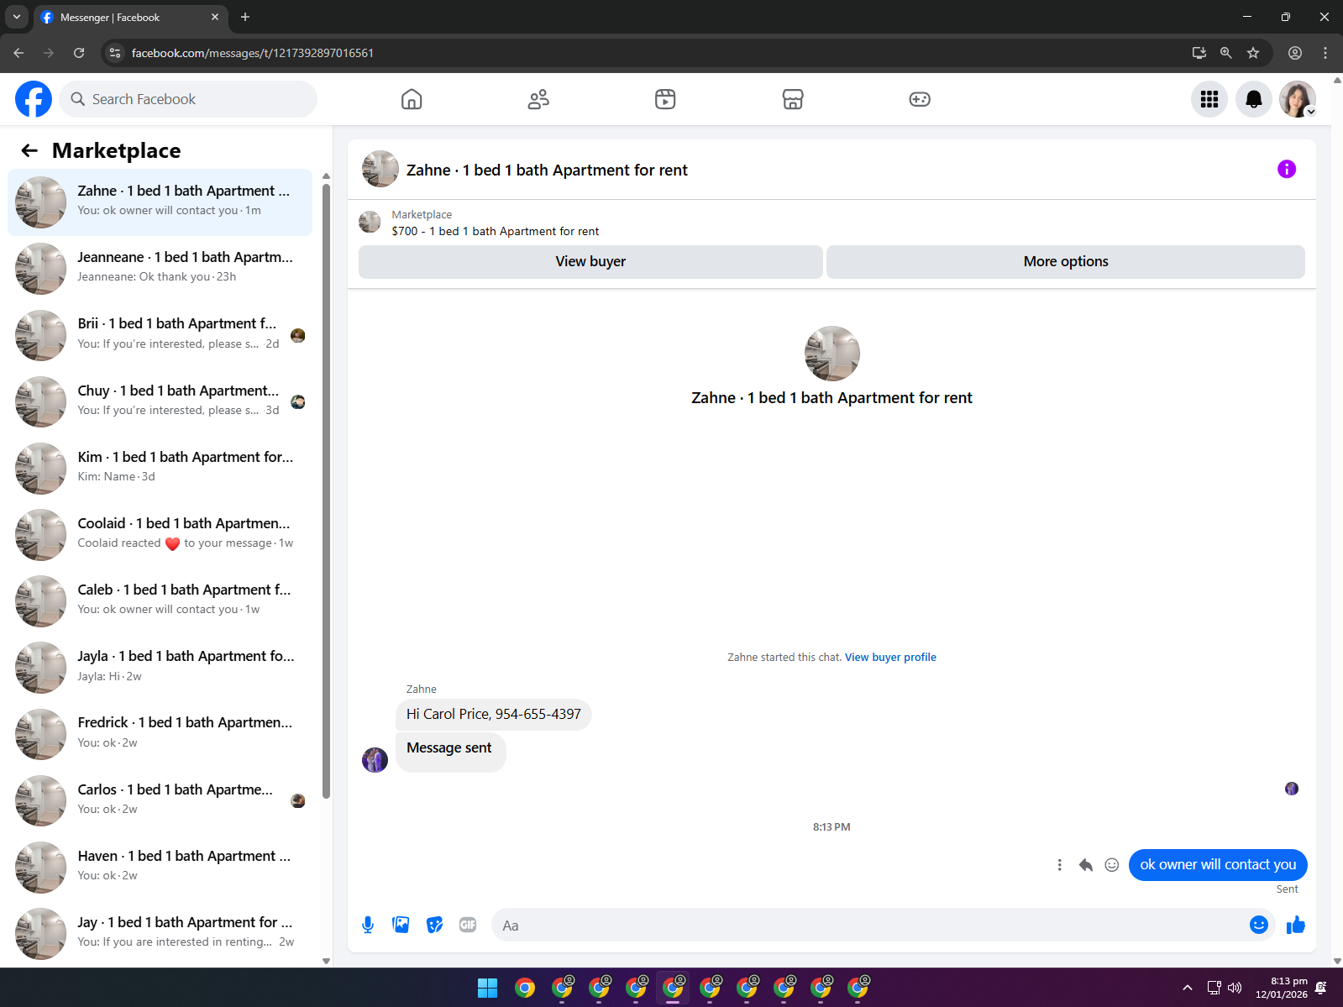
Task: Open the tab search dropdown arrow
Action: point(16,17)
